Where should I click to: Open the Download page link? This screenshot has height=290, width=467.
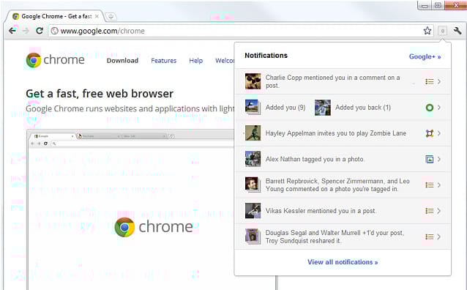[122, 61]
